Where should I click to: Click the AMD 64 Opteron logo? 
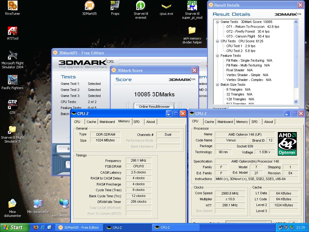coord(287,143)
